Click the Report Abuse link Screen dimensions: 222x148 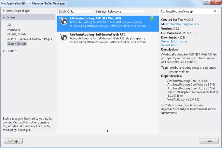[x=170, y=45]
